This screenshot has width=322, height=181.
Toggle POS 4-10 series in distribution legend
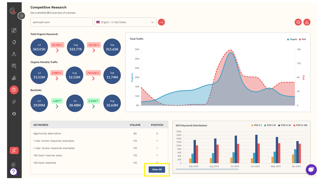[270, 125]
